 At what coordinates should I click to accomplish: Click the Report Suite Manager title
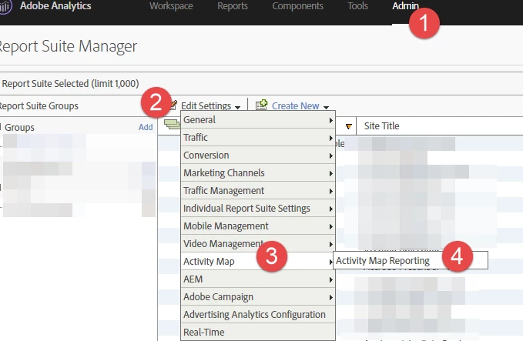coord(68,46)
